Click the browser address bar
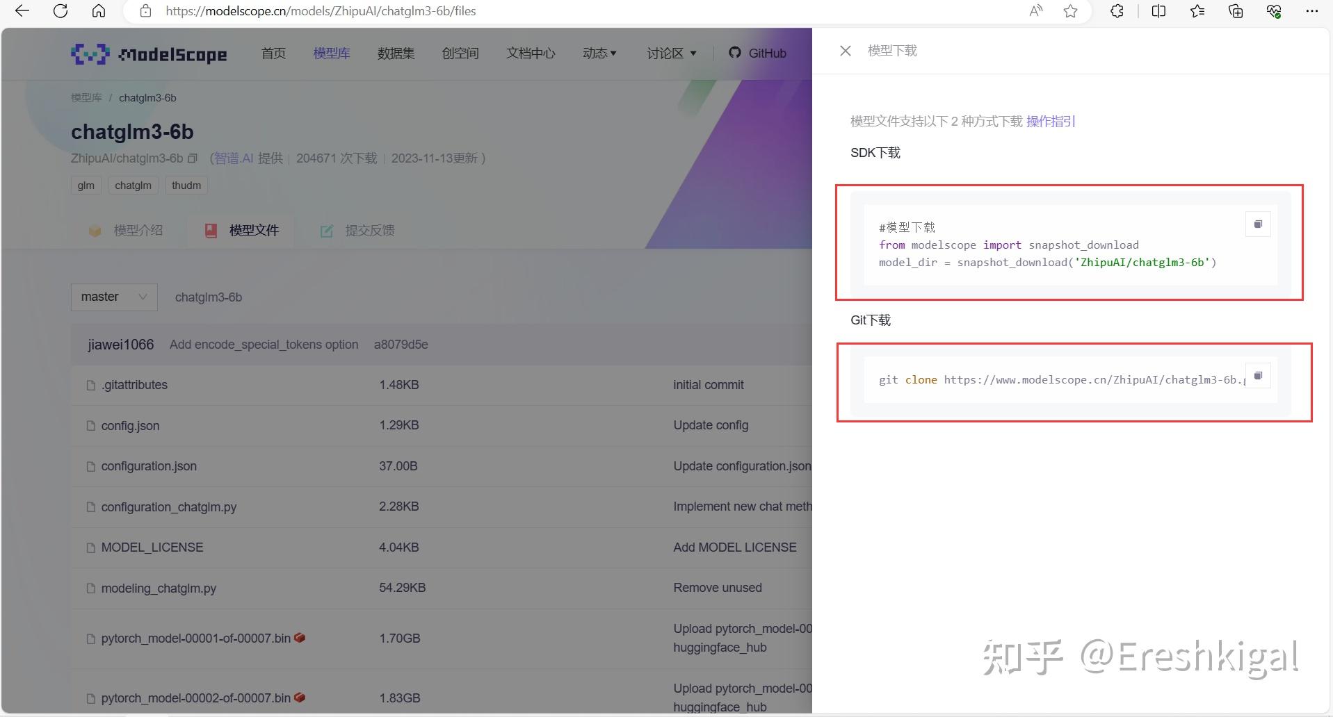This screenshot has width=1333, height=717. [x=320, y=11]
